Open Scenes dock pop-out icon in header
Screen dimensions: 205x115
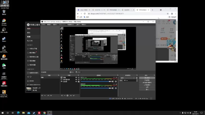point(59,75)
